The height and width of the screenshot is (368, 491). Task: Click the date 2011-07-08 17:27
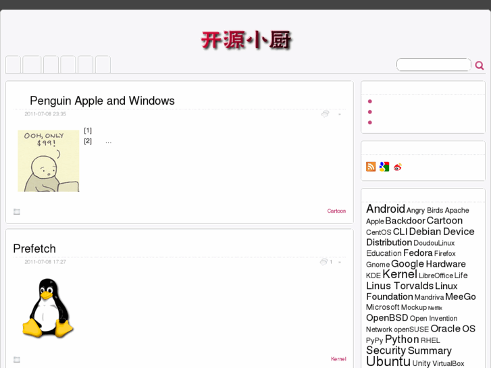45,262
